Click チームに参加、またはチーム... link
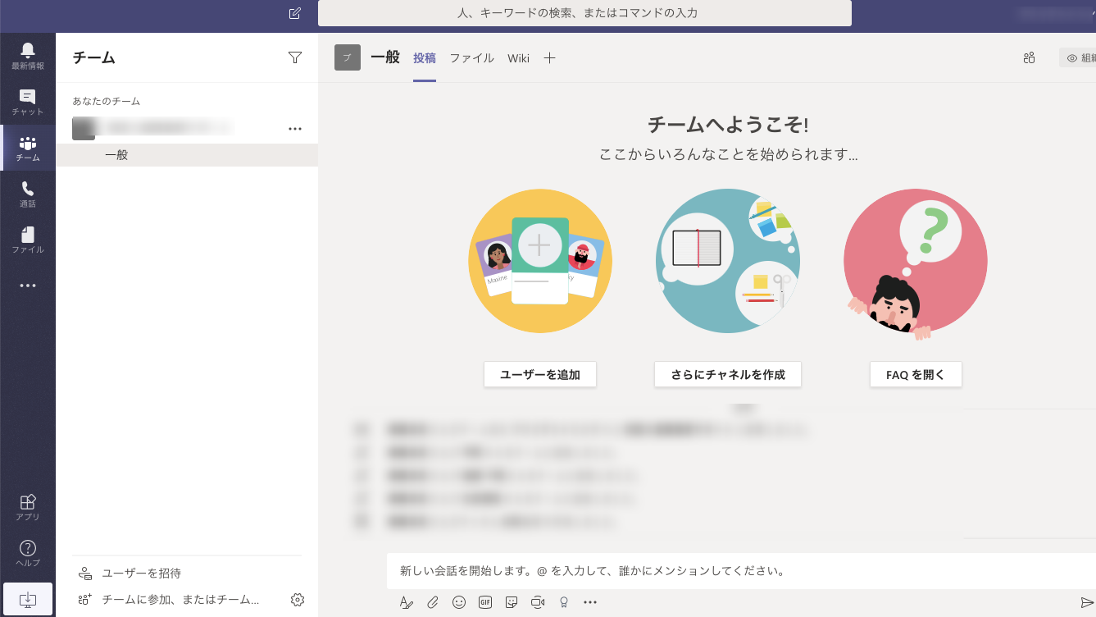 [180, 600]
